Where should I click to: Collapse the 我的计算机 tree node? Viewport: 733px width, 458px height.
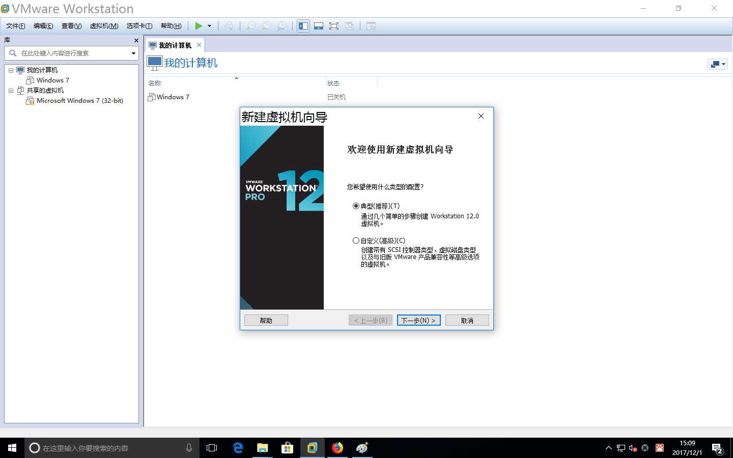coord(11,70)
